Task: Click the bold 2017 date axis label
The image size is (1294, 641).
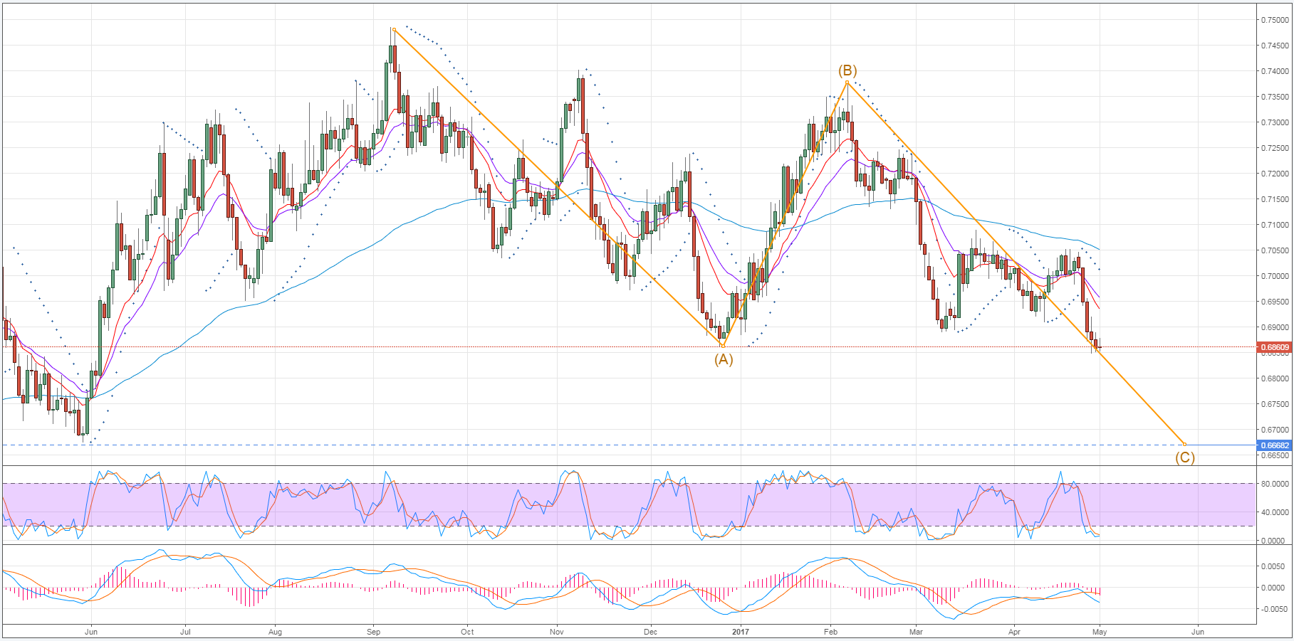Action: click(x=741, y=632)
